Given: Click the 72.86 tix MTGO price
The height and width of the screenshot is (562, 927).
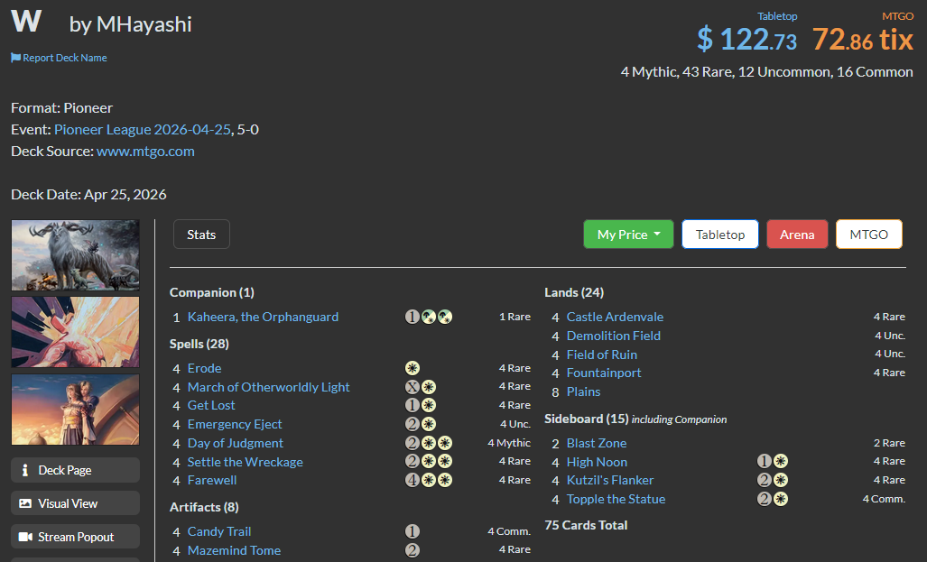Looking at the screenshot, I should [x=863, y=39].
